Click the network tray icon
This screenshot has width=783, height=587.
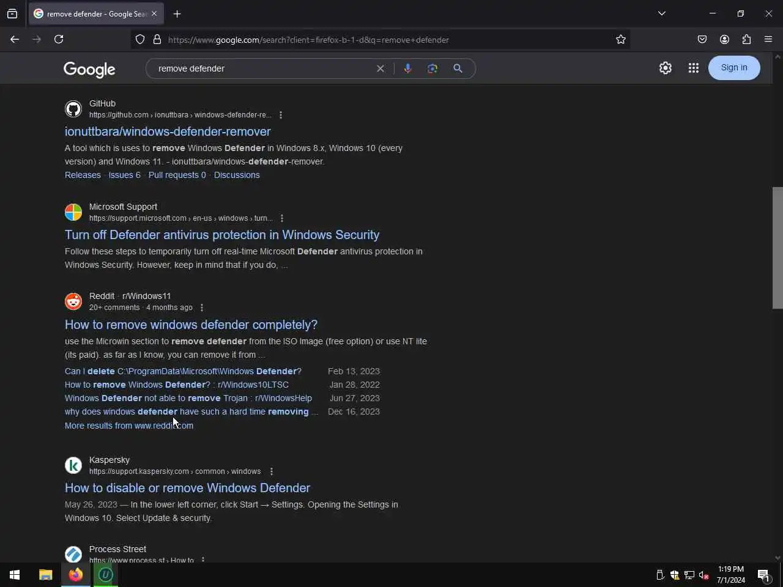point(689,575)
